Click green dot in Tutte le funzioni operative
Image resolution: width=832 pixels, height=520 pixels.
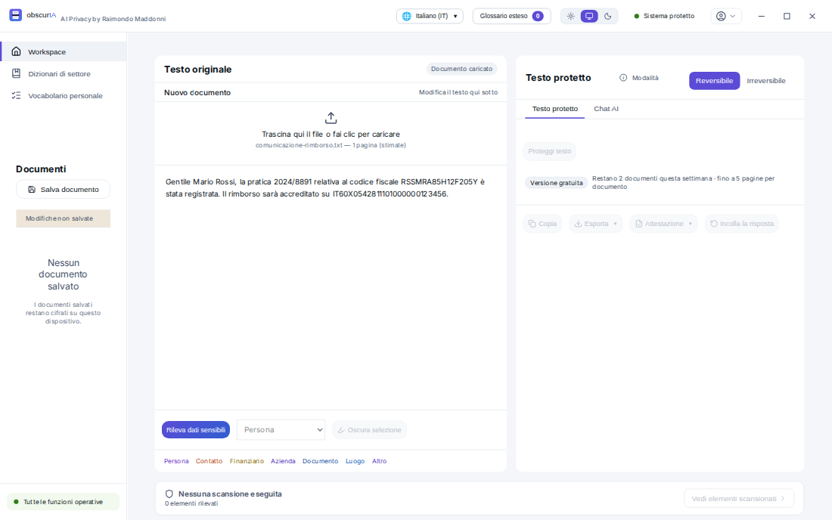(x=16, y=501)
